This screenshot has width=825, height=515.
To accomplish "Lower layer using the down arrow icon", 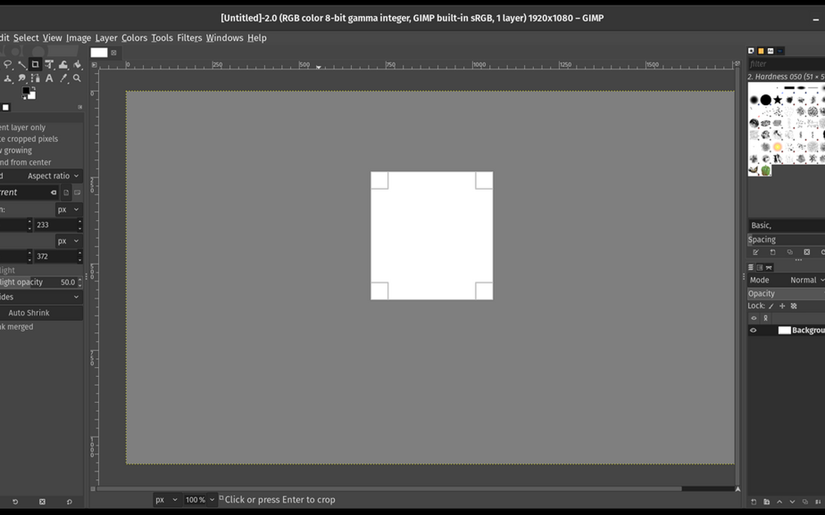I will 792,501.
